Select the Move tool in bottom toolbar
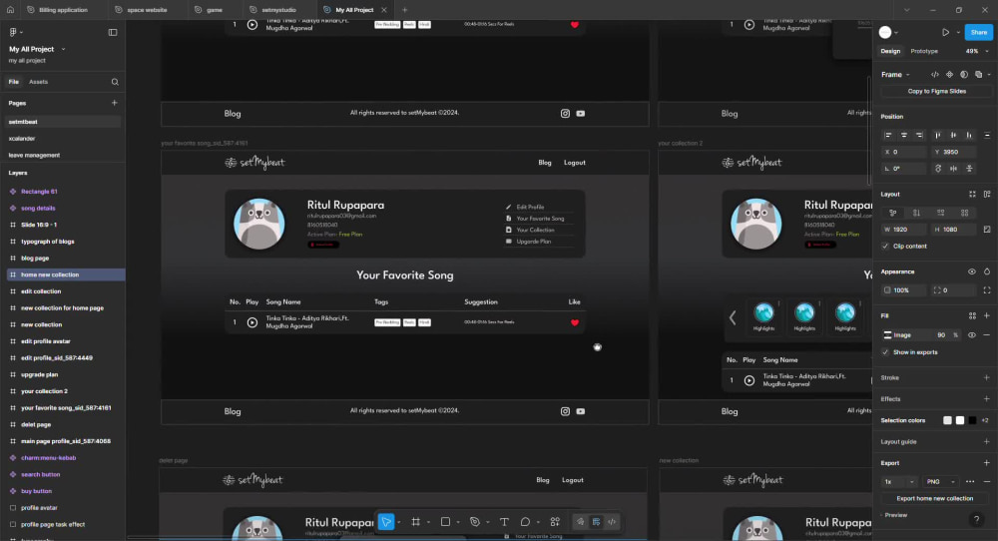This screenshot has height=541, width=998. pyautogui.click(x=386, y=522)
